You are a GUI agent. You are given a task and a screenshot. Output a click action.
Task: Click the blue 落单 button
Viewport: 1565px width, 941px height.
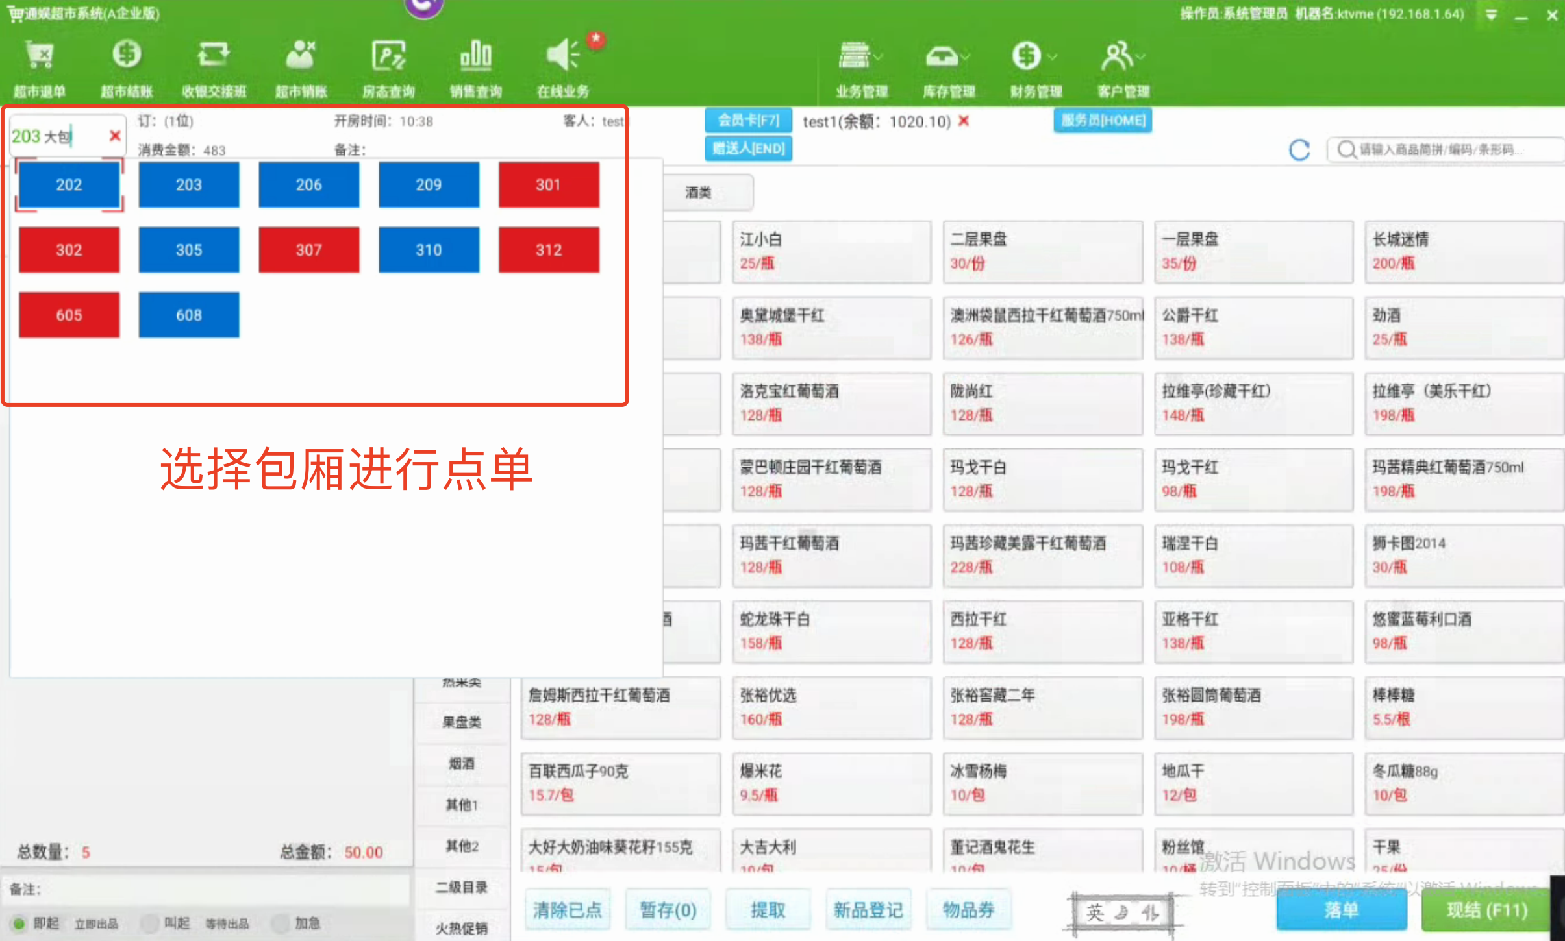[1342, 910]
